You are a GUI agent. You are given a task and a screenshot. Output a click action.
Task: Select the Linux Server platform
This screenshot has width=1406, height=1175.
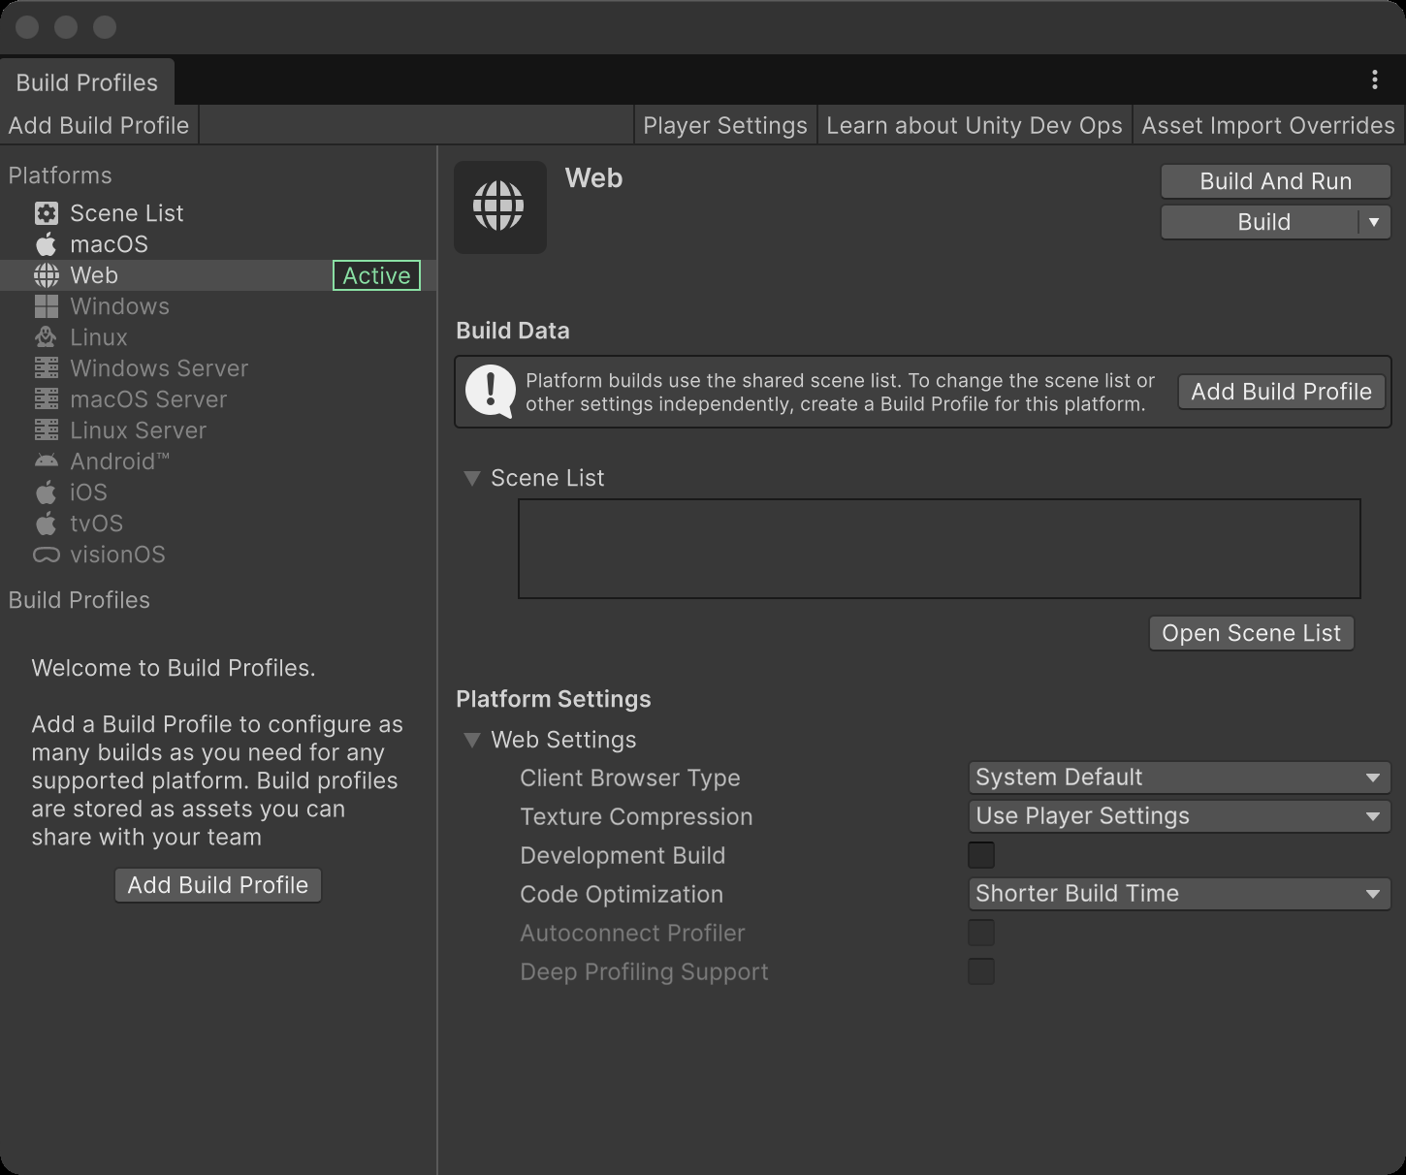(x=218, y=430)
